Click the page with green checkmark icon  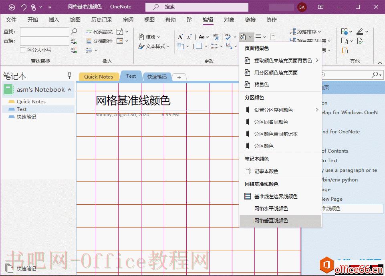pos(360,41)
